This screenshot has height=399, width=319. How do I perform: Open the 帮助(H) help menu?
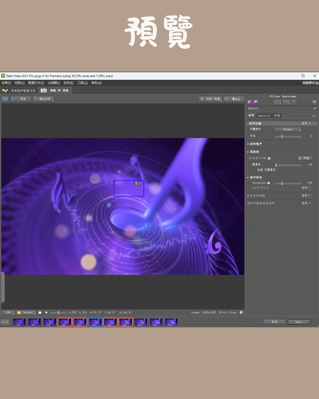coord(97,83)
